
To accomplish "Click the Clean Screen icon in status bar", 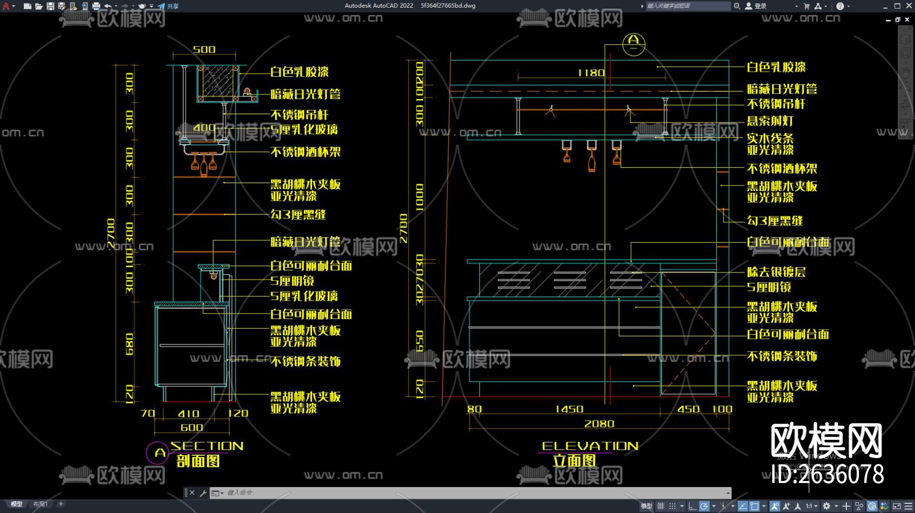I will click(x=897, y=506).
